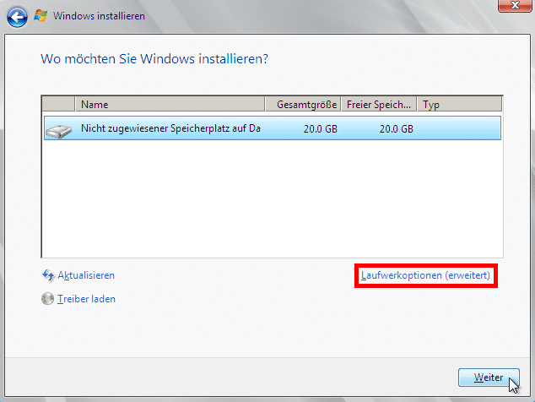Open Laufwerkoptionen (erweitert) link
The height and width of the screenshot is (402, 535).
point(425,275)
